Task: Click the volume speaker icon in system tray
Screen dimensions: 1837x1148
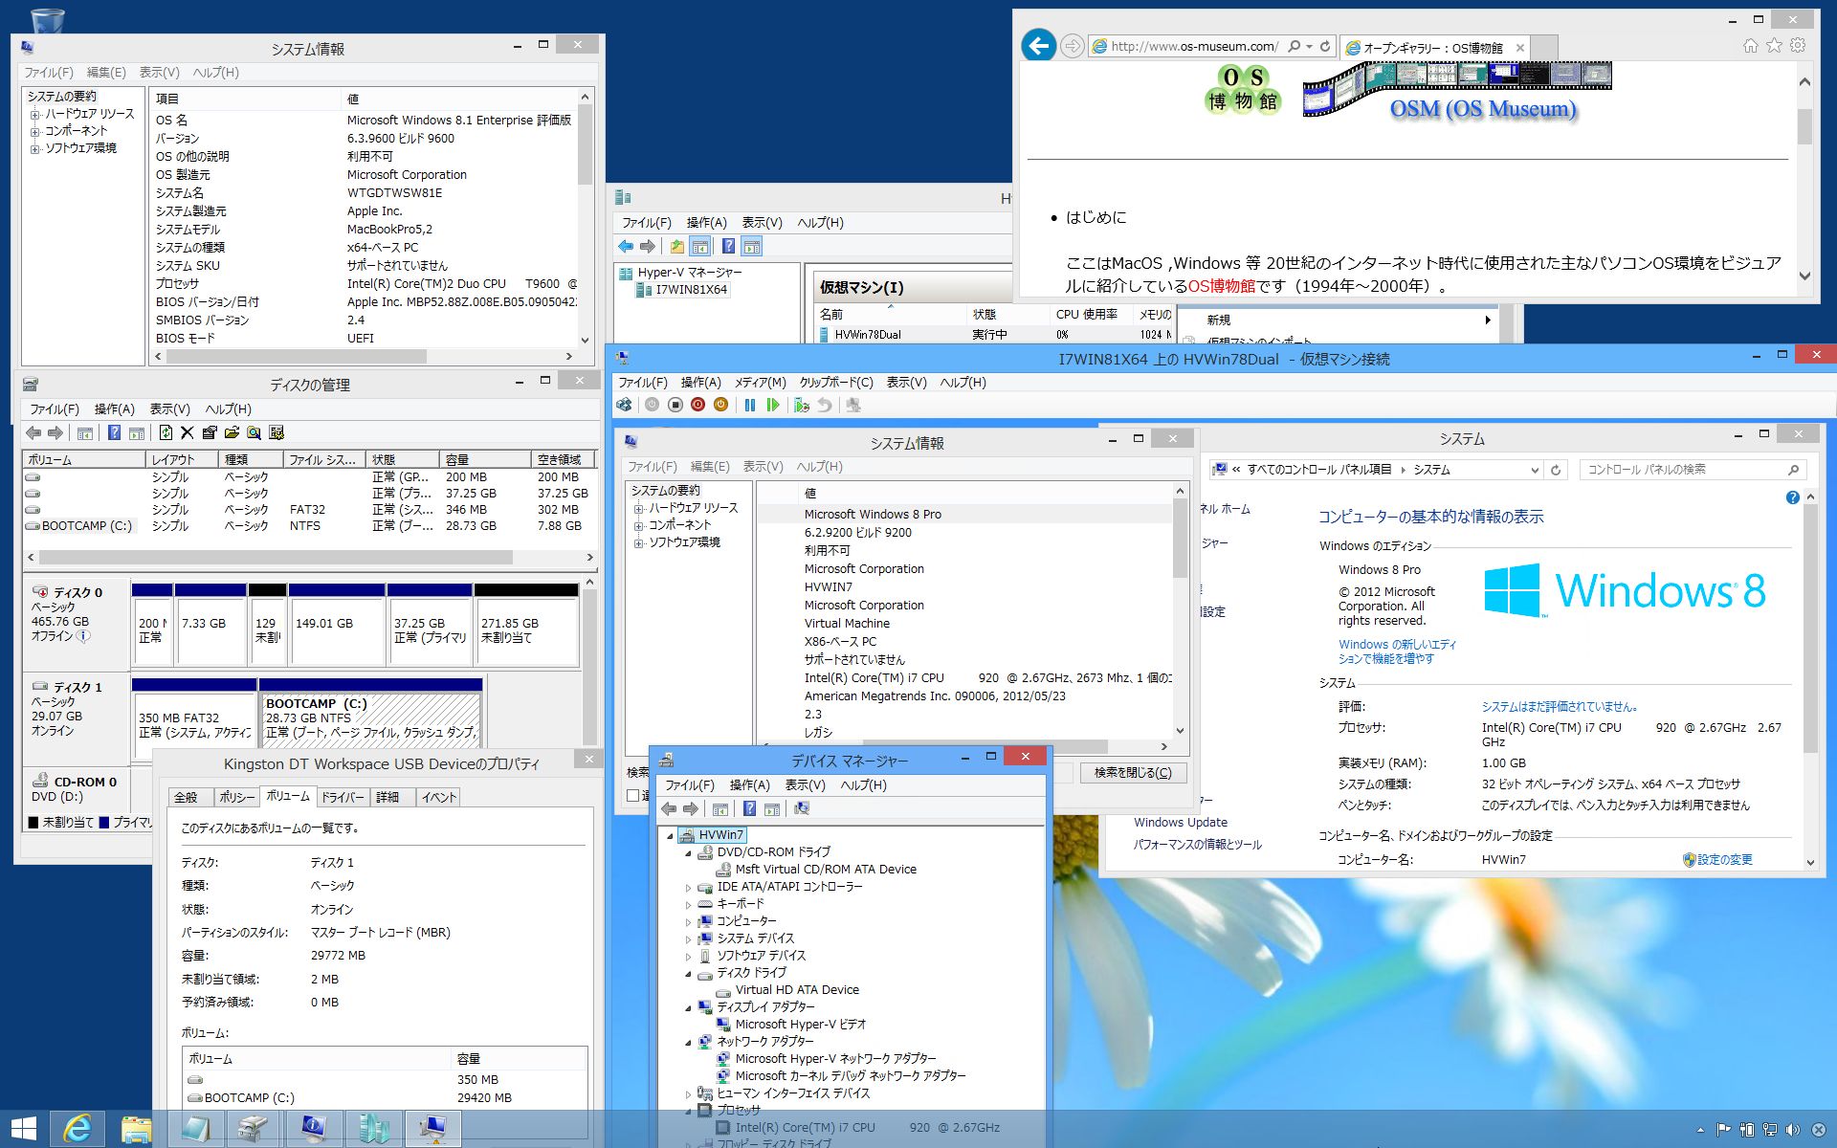Action: (1792, 1130)
